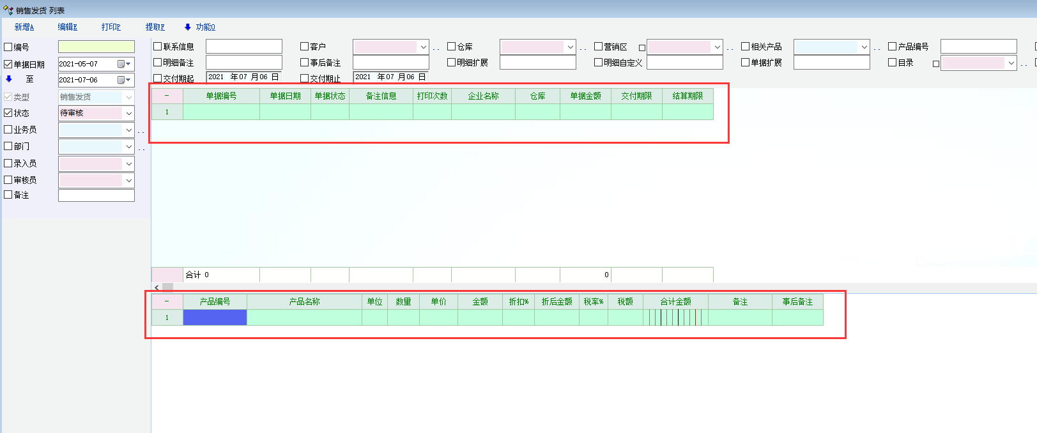Click the blue arrow icon left of 至
The width and height of the screenshot is (1037, 433).
click(x=9, y=79)
